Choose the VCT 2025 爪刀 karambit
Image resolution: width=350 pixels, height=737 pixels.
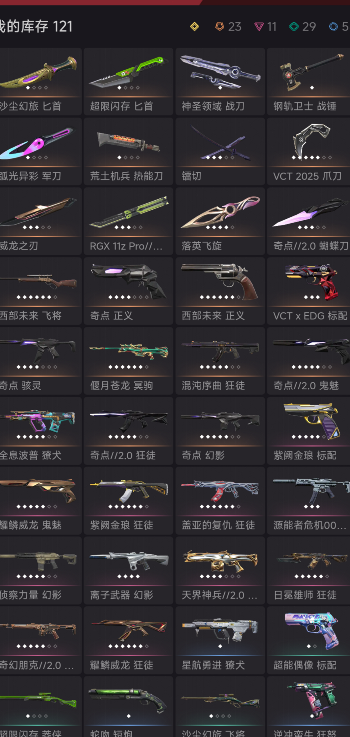(309, 151)
